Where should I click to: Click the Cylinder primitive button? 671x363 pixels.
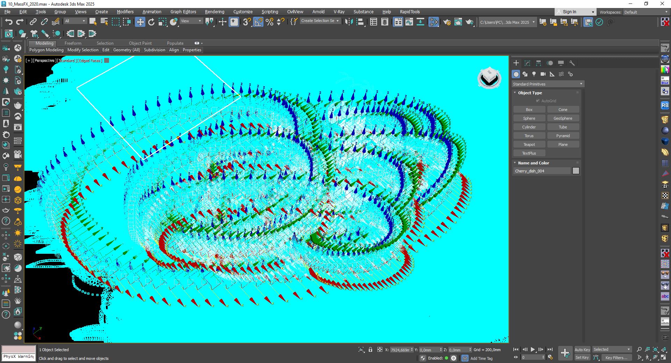529,127
